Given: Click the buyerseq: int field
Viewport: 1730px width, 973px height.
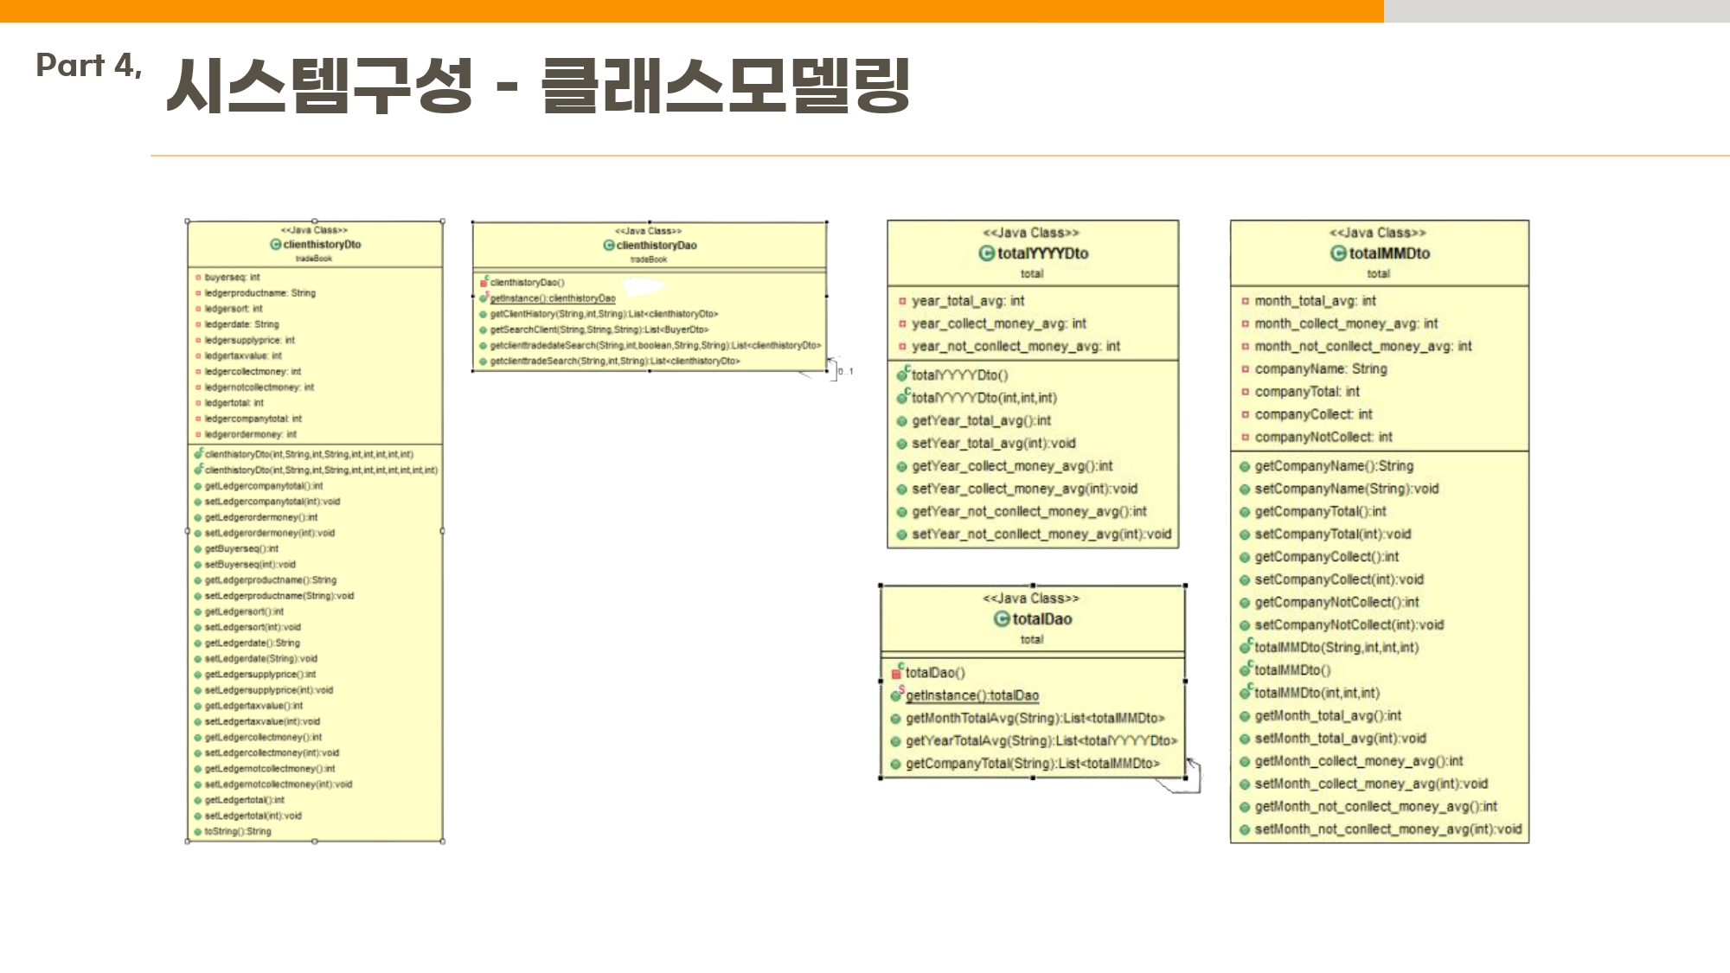Looking at the screenshot, I should click(x=231, y=278).
